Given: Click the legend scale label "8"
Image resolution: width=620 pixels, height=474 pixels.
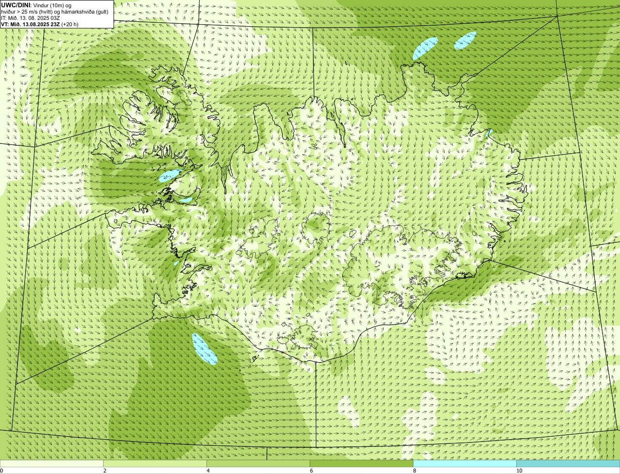Looking at the screenshot, I should (415, 471).
